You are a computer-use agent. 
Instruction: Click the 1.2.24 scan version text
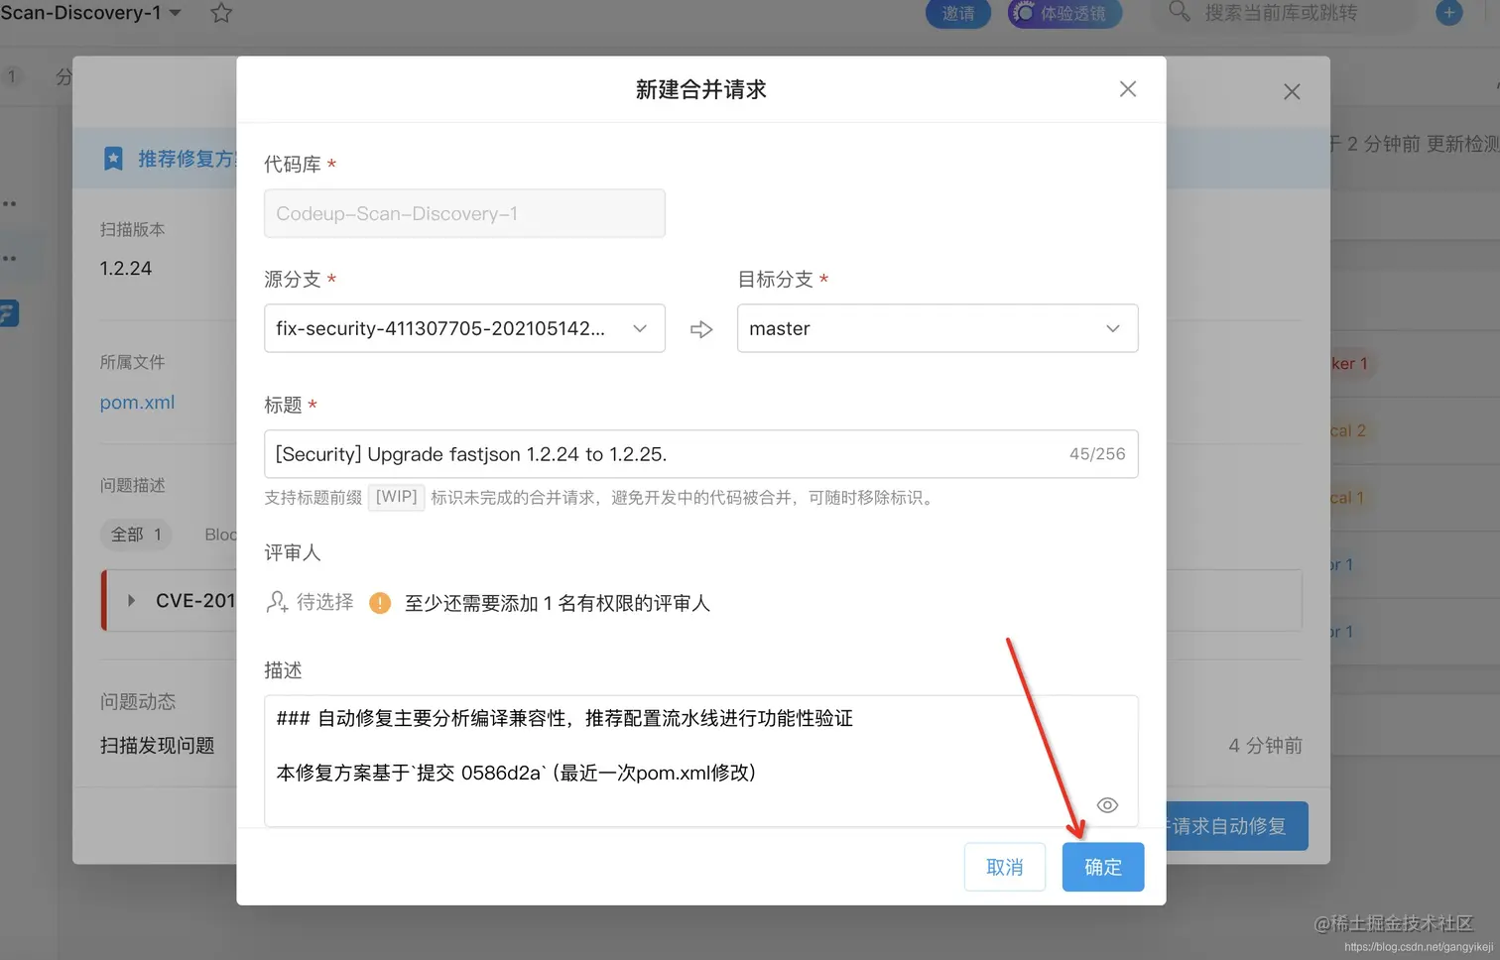[x=126, y=269]
